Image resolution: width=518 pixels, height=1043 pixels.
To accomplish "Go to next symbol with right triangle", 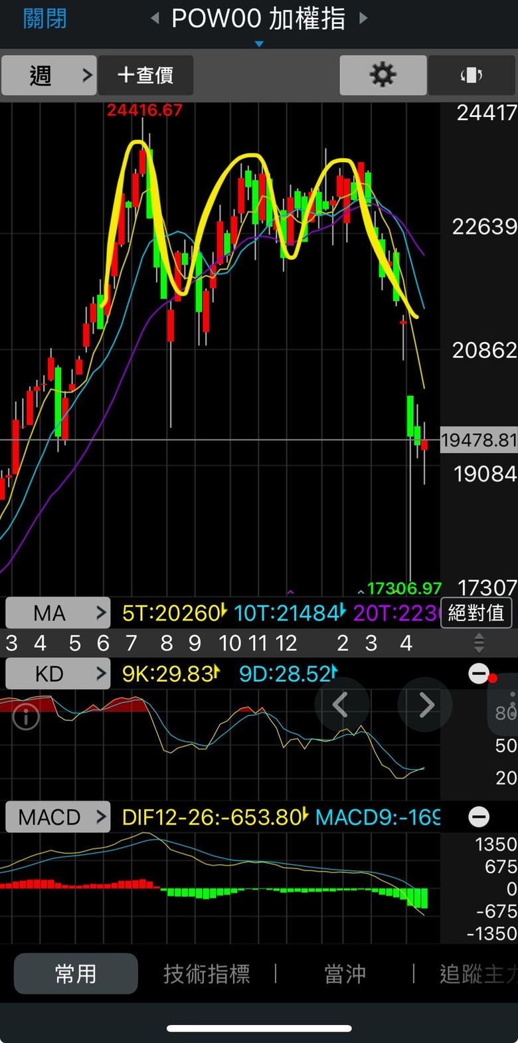I will click(363, 19).
